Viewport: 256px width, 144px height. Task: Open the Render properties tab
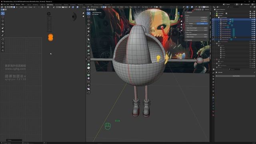click(213, 76)
